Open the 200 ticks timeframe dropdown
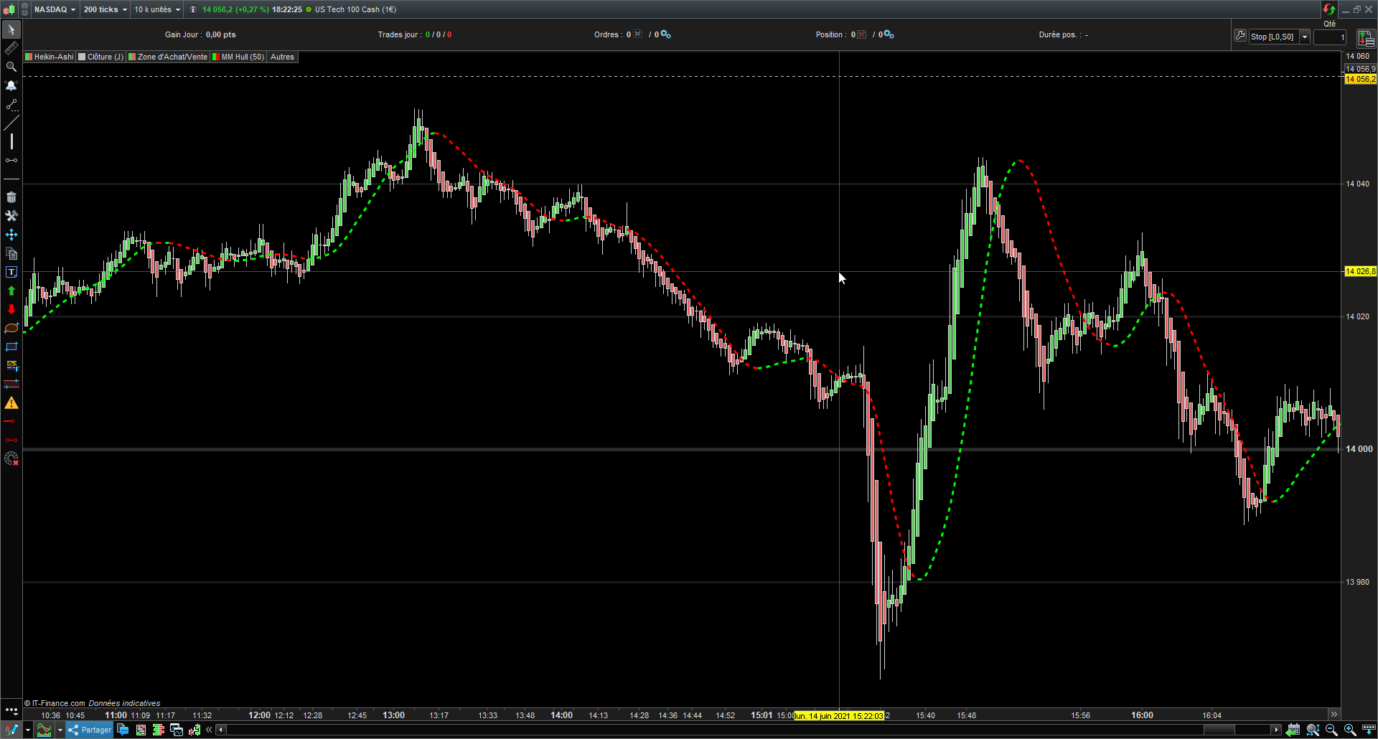Viewport: 1378px width, 739px height. [x=105, y=9]
